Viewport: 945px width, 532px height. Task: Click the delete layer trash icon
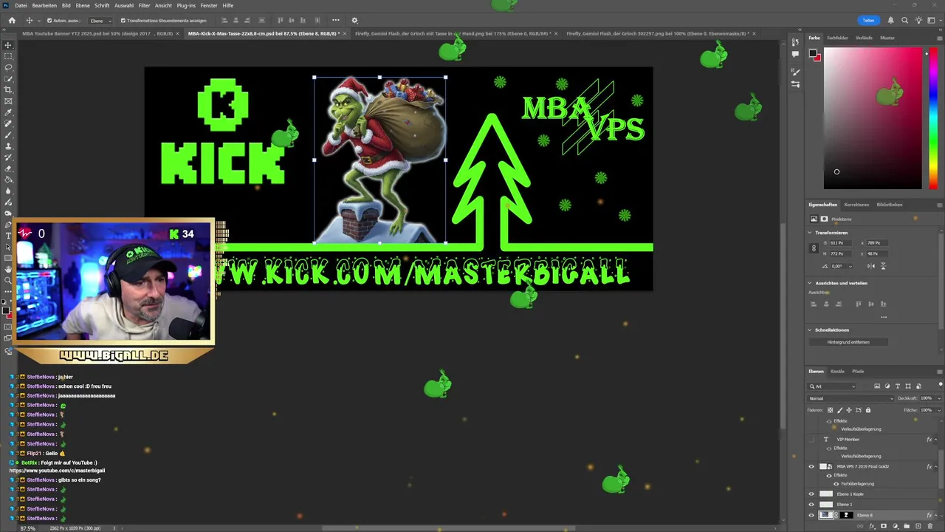[930, 526]
